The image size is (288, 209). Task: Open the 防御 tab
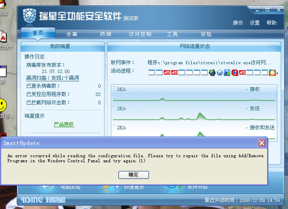(105, 34)
